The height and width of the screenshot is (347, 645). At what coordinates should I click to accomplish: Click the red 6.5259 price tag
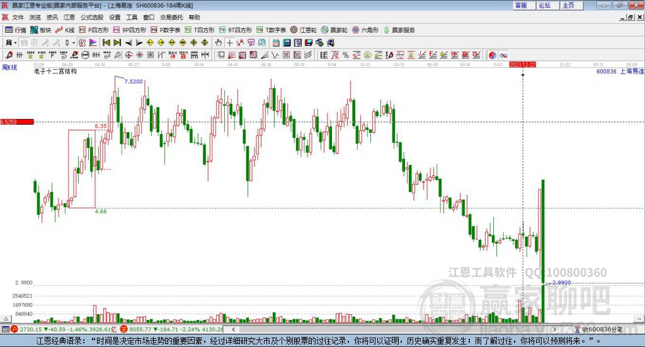pyautogui.click(x=17, y=122)
